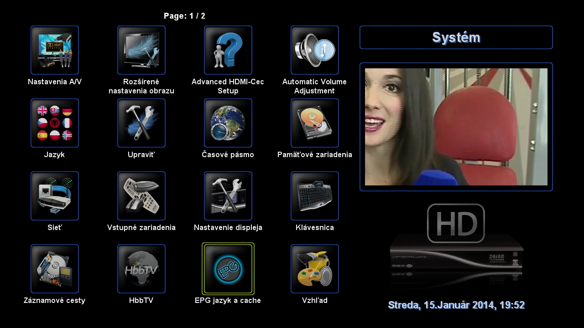Open Záznamové cesty recording paths icon
This screenshot has width=584, height=328.
coord(55,269)
